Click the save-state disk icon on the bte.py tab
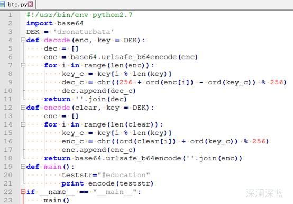The height and width of the screenshot is (204, 293). (x=2, y=4)
